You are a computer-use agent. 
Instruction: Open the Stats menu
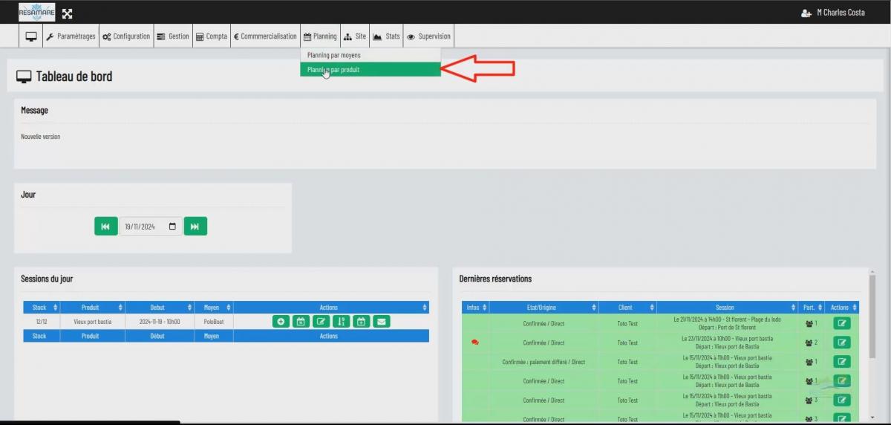(x=386, y=36)
